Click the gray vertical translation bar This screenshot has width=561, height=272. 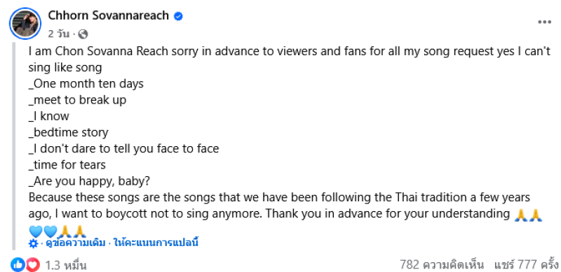[13, 146]
